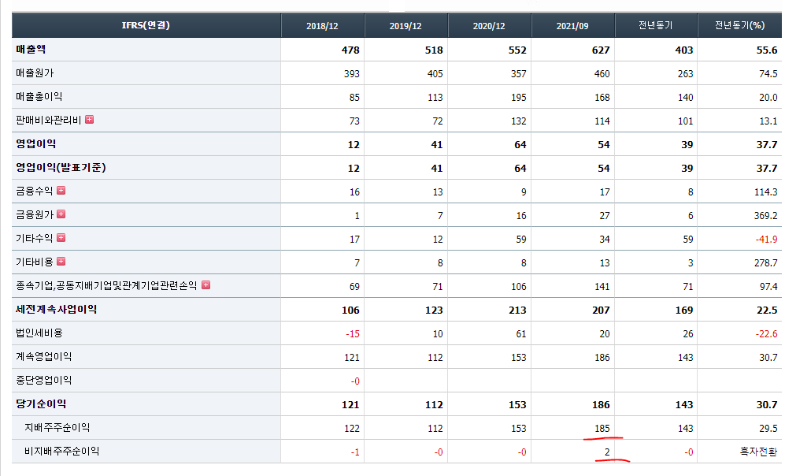The height and width of the screenshot is (476, 785).
Task: Expand the 종속기업,공동지배기업및관계기업관련손익 plus icon
Action: click(206, 284)
